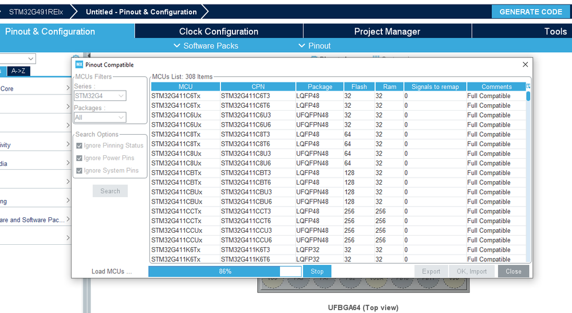Select row with CPN STM32G411CCT3
Screen dimensions: 572x313
(x=338, y=212)
